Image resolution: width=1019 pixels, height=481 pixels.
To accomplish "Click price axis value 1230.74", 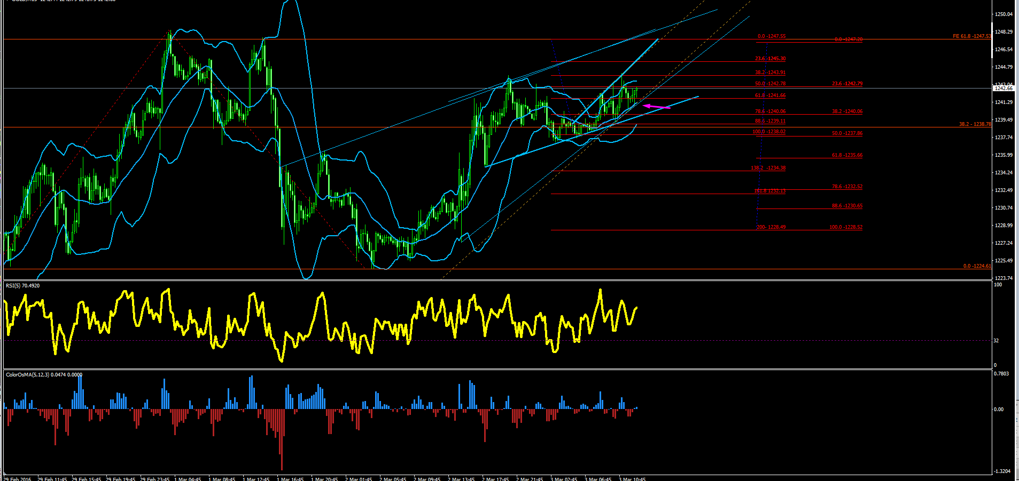I will 1004,208.
